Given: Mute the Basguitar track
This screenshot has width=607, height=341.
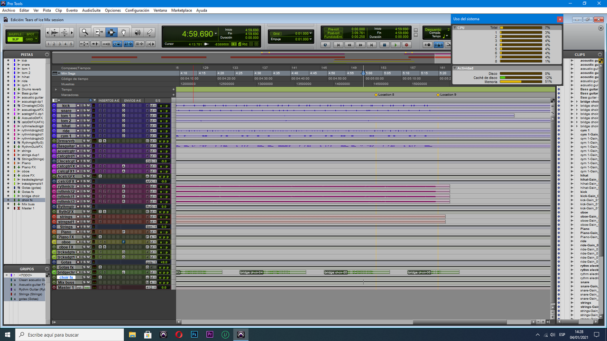Looking at the screenshot, I should coord(88,146).
